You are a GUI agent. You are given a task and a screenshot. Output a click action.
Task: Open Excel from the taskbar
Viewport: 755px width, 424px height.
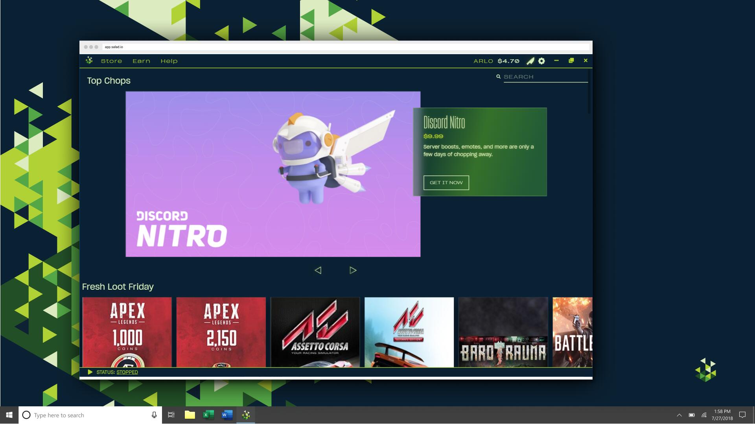[x=208, y=415]
